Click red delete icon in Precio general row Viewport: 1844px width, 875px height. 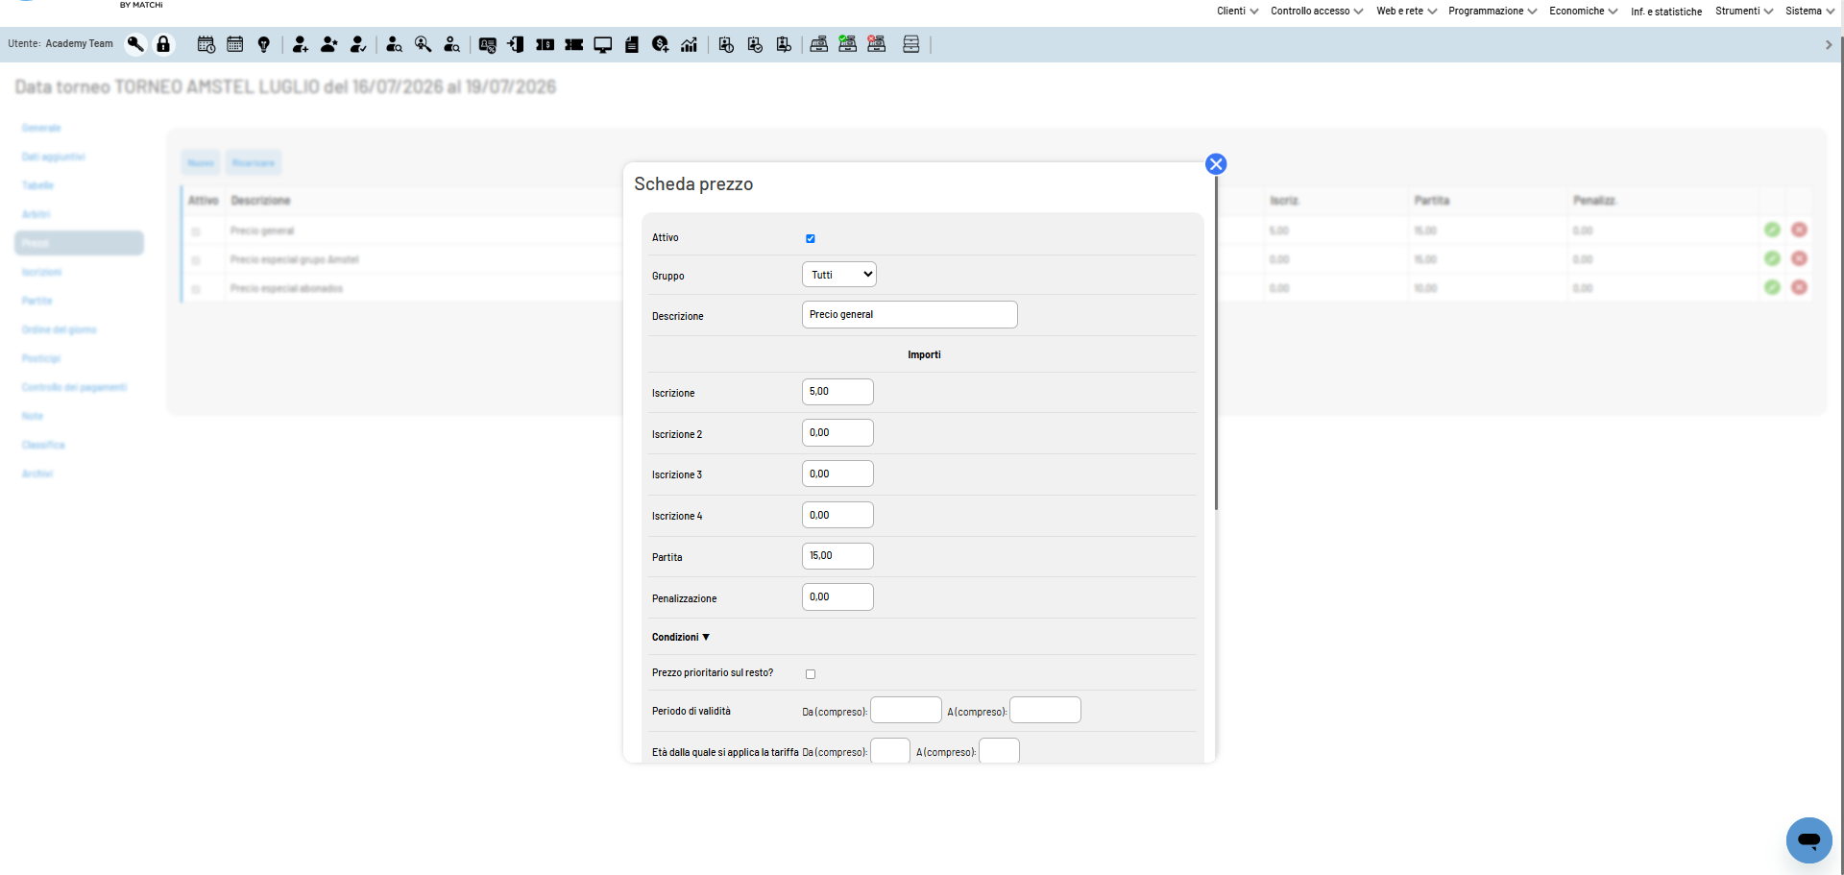(x=1799, y=231)
